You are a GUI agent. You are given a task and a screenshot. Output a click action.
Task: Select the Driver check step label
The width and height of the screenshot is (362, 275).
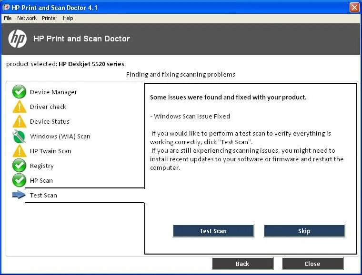(x=48, y=107)
